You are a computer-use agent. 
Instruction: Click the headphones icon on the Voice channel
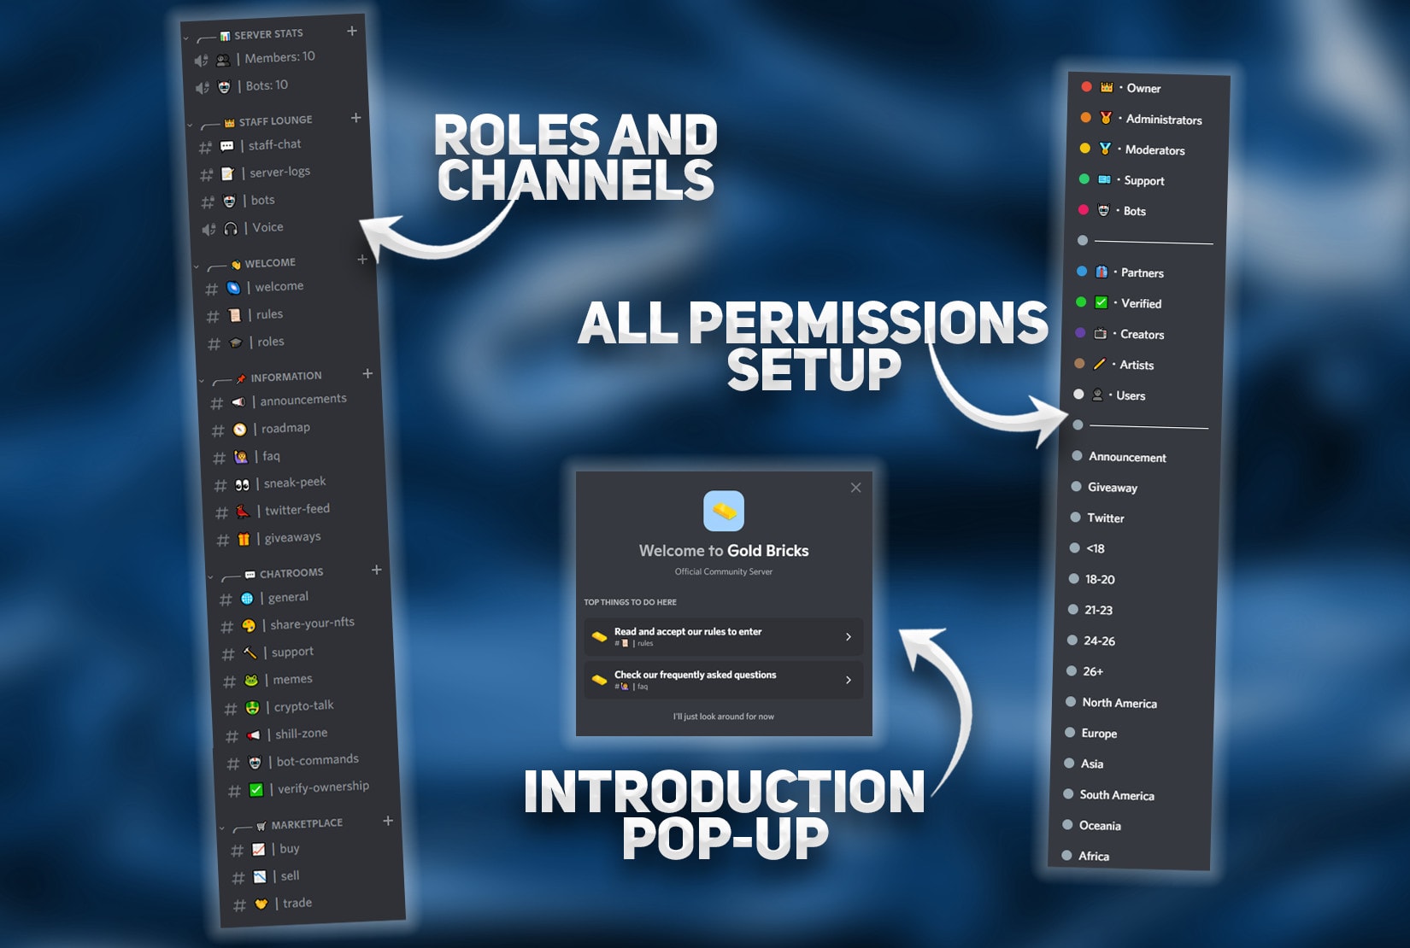(x=231, y=227)
